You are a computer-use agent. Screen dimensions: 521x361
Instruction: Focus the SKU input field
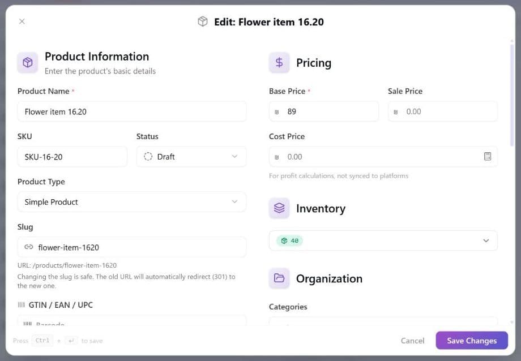[72, 156]
